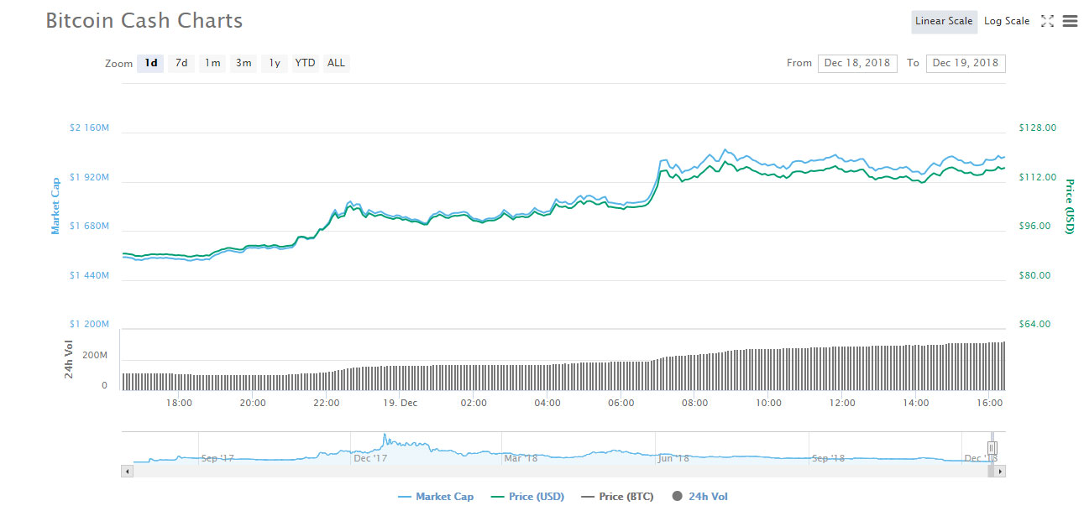Select the ALL zoom range
Image resolution: width=1084 pixels, height=511 pixels.
point(336,63)
